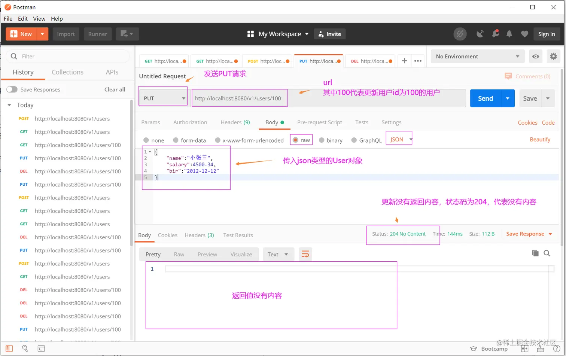This screenshot has height=356, width=566.
Task: Open the notifications bell icon
Action: [x=509, y=34]
